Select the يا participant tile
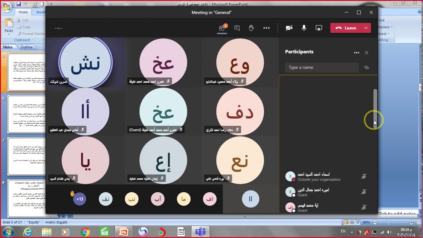The width and height of the screenshot is (423, 238). point(86,160)
